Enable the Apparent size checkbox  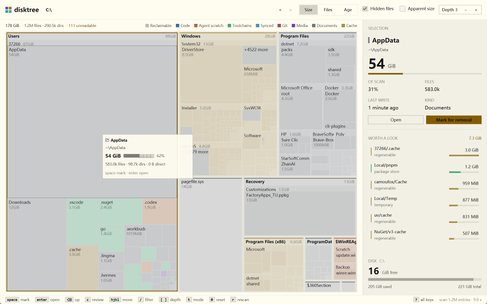(403, 9)
